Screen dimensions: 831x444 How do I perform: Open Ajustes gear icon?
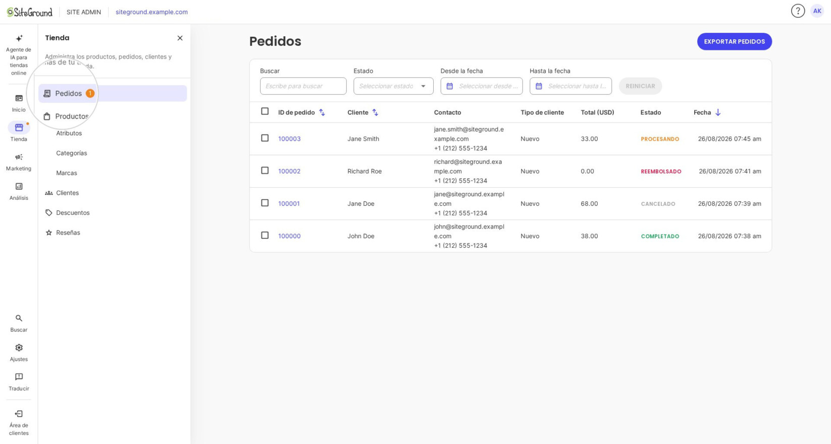point(19,348)
